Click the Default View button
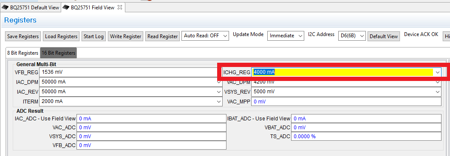The width and height of the screenshot is (450, 156). point(384,36)
